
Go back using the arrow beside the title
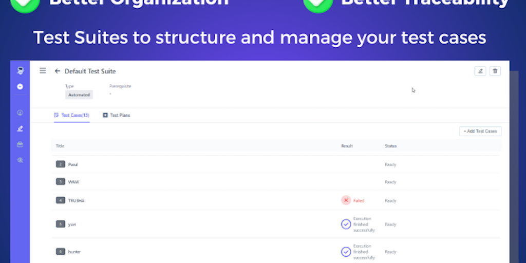(x=58, y=71)
